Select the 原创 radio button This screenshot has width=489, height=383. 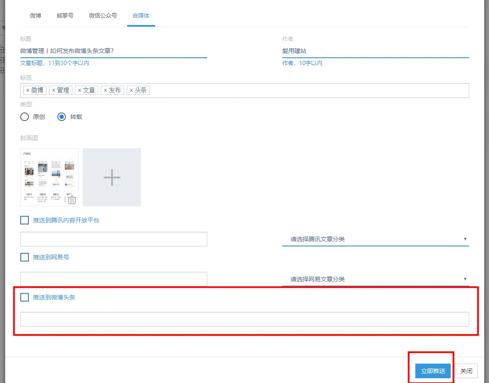pos(25,117)
